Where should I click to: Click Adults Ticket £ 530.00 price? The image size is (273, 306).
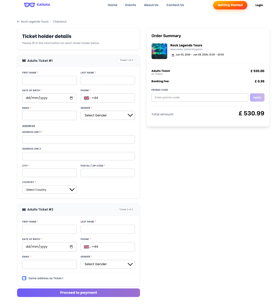pyautogui.click(x=257, y=71)
